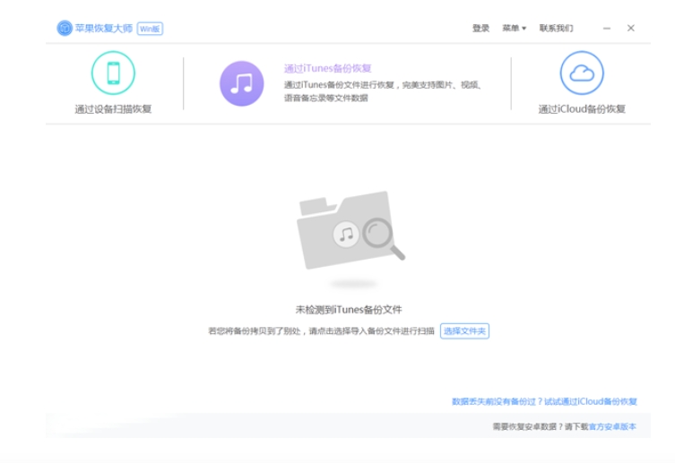
Task: Expand the 菜单 dropdown menu
Action: (x=514, y=29)
